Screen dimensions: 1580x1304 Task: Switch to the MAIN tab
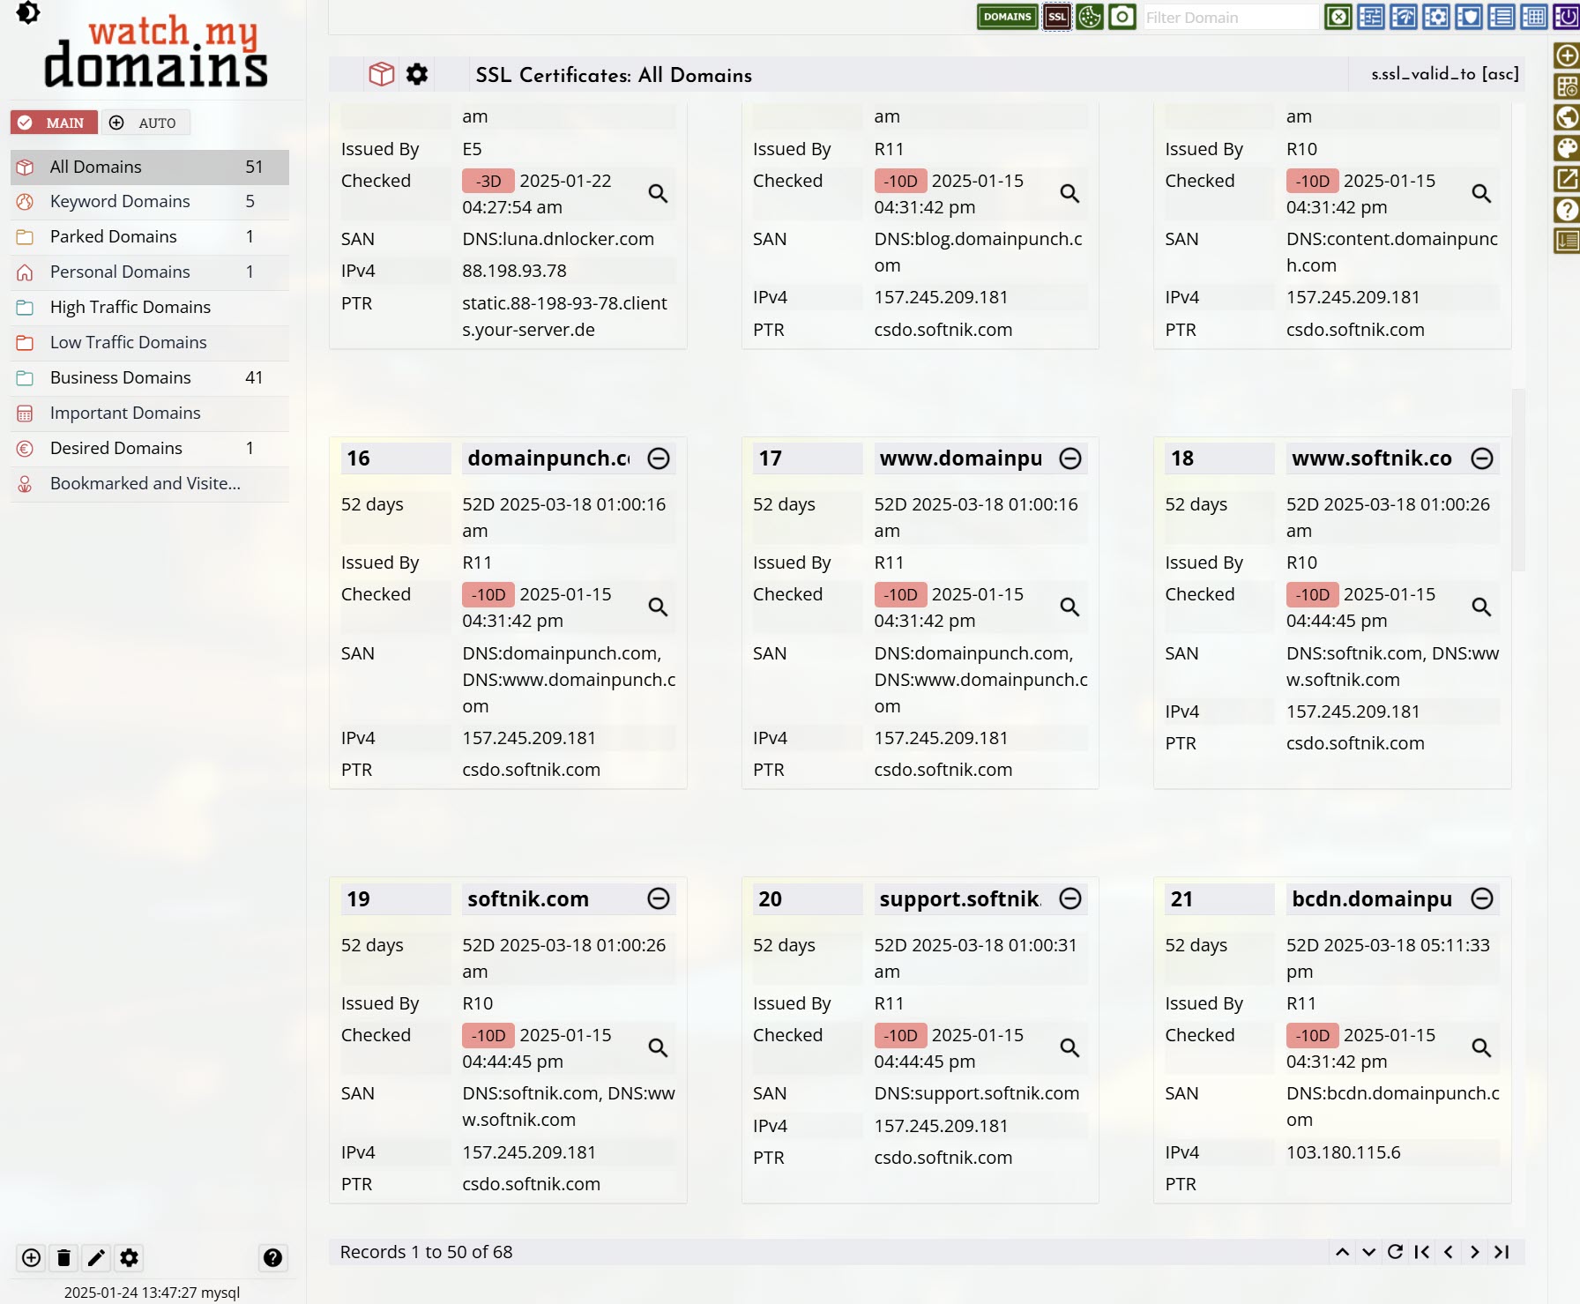tap(54, 123)
